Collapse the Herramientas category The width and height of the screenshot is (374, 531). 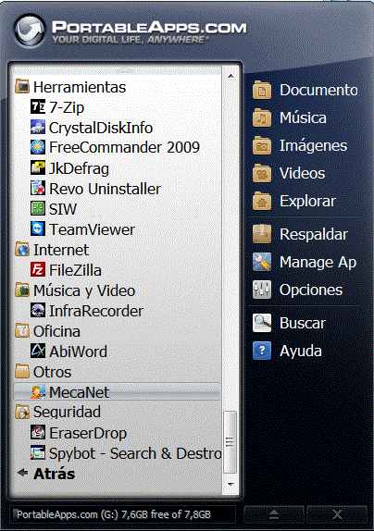click(71, 87)
